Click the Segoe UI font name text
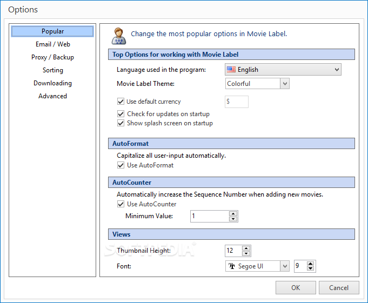Viewport: 368px width, 303px height. point(250,266)
